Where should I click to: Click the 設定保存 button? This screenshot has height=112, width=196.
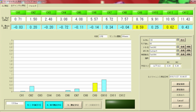click(180, 84)
